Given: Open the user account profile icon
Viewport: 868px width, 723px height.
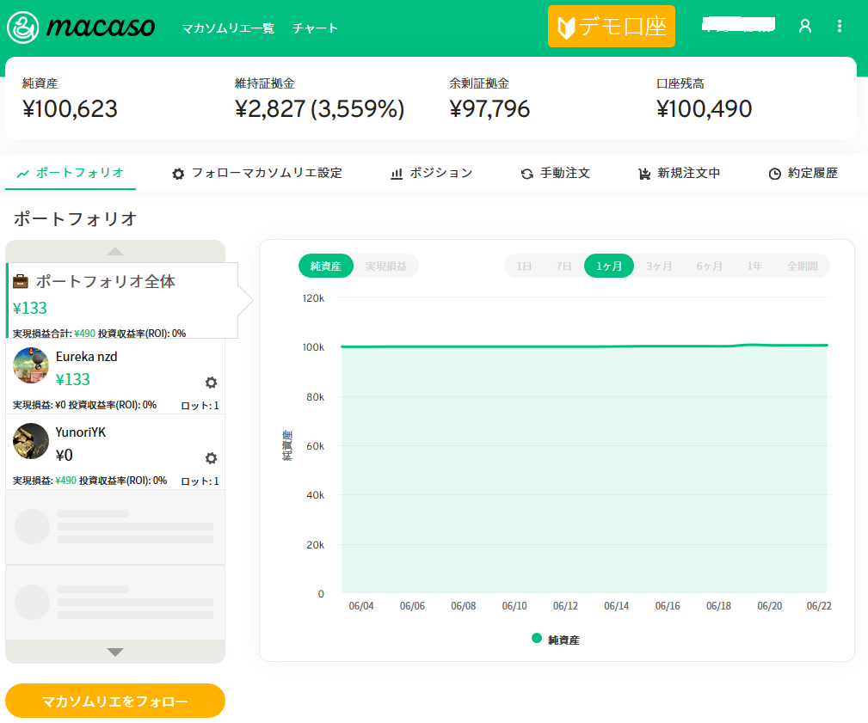Looking at the screenshot, I should pos(805,27).
